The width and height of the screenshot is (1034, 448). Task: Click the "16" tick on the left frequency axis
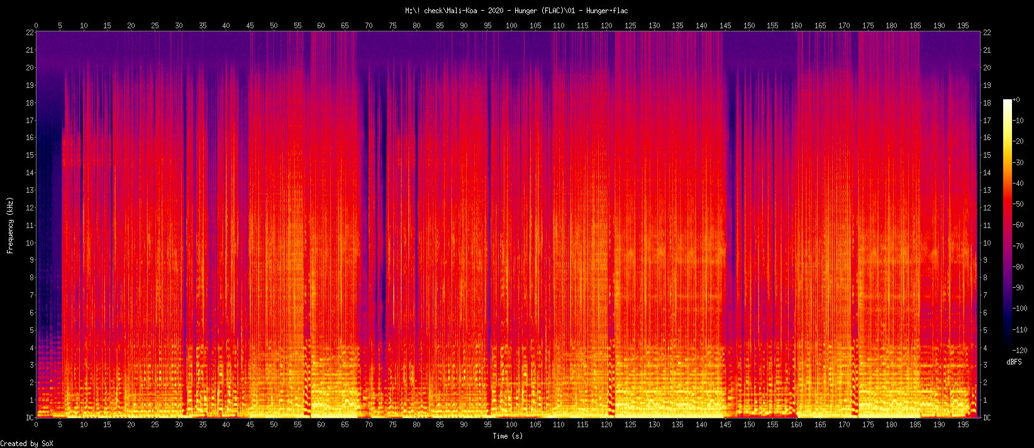click(x=30, y=138)
